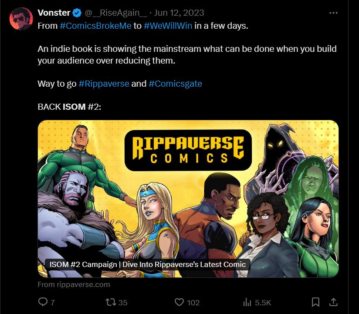The height and width of the screenshot is (314, 359).
Task: Open the Jun 12, 2023 timestamp
Action: 179,13
